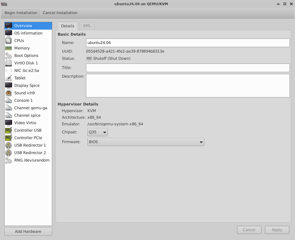
Task: Expand the Firmware BIOS dropdown
Action: (x=146, y=142)
